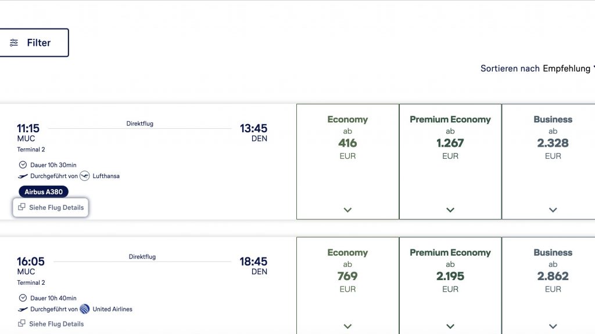This screenshot has width=595, height=334.
Task: Expand the Premium Economy 1.267 EUR chevron
Action: [x=450, y=210]
